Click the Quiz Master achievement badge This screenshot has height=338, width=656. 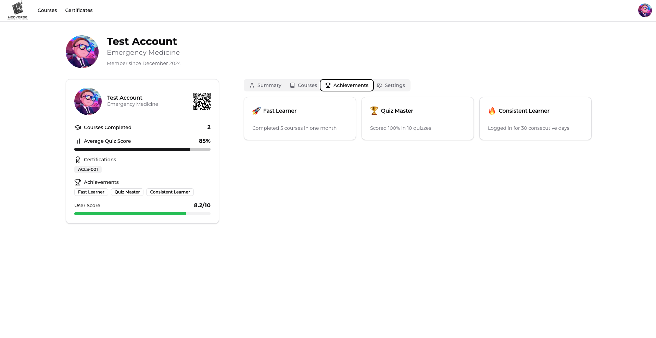click(x=127, y=192)
